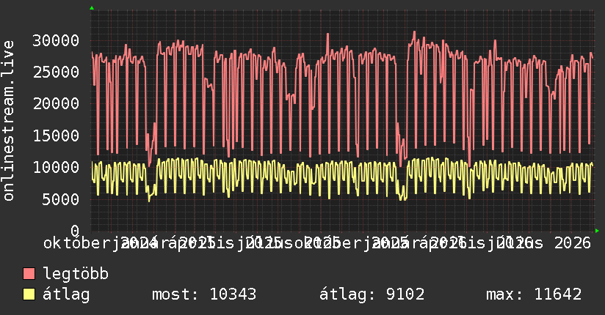
Task: Click the highest peak of the red line
Action: 414,31
